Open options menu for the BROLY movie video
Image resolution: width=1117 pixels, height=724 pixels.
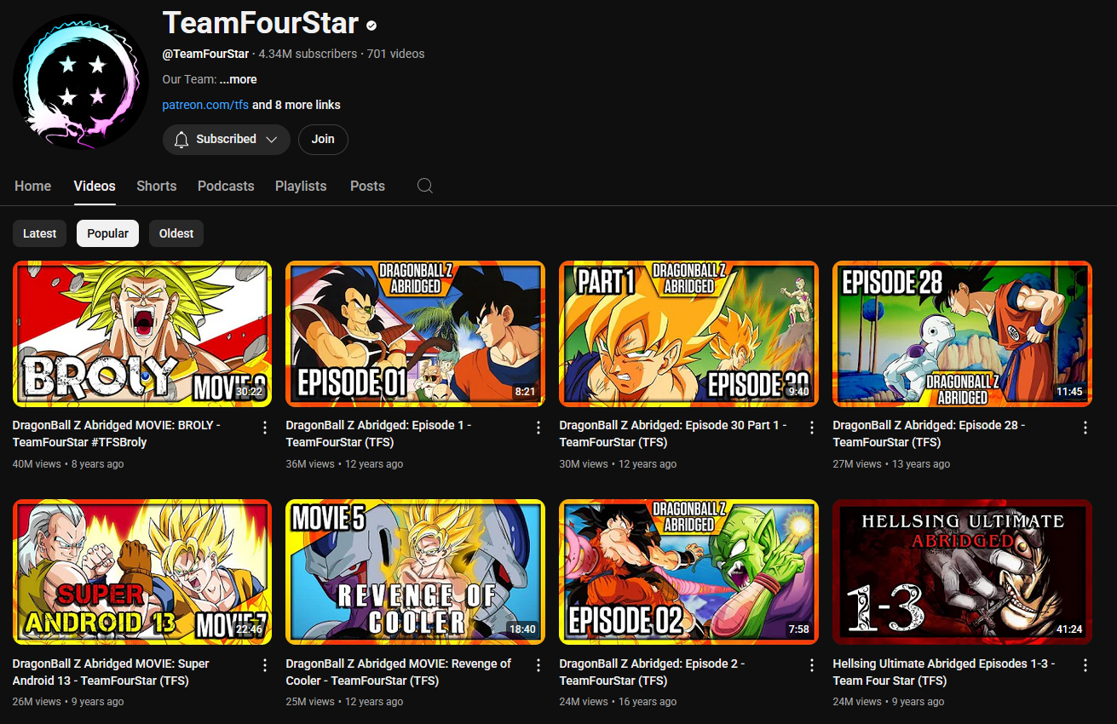pyautogui.click(x=265, y=428)
